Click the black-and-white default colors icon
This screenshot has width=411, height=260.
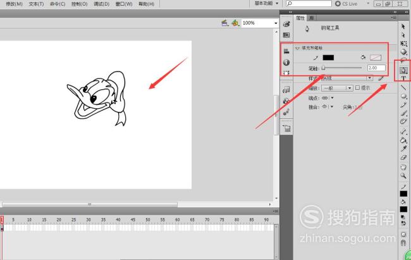tap(403, 217)
